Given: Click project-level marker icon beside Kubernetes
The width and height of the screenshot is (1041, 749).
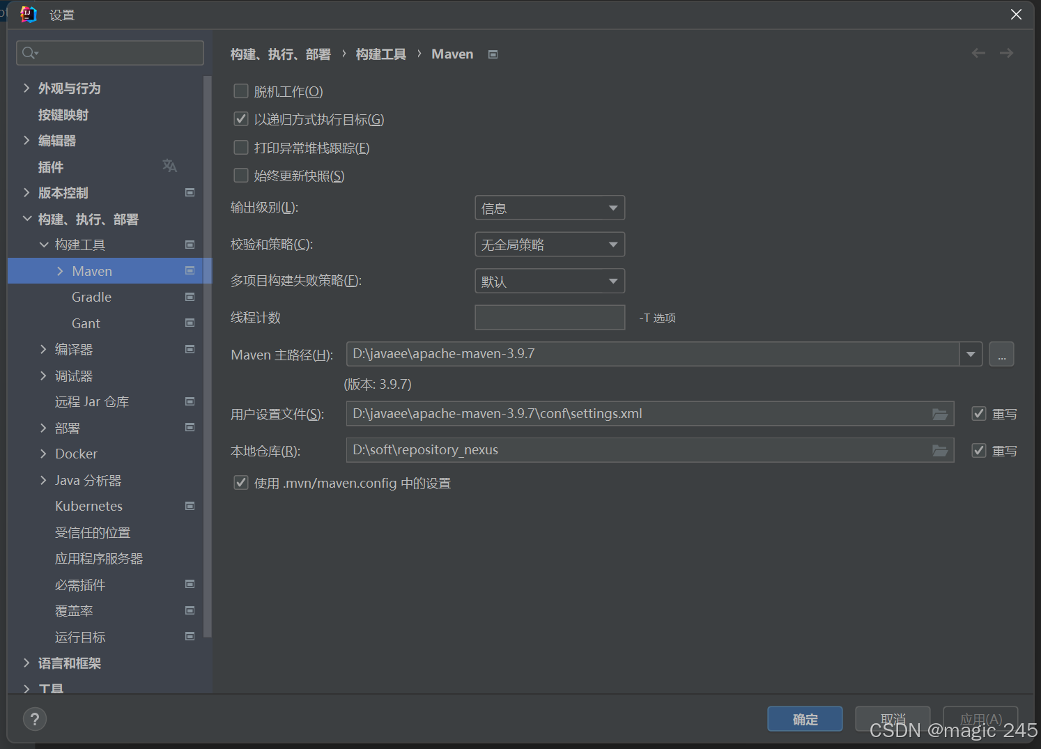Looking at the screenshot, I should pos(190,506).
